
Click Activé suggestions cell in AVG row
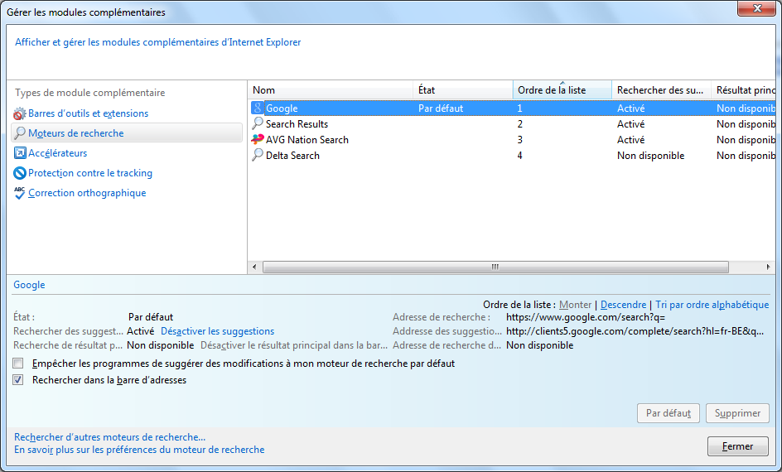[631, 140]
